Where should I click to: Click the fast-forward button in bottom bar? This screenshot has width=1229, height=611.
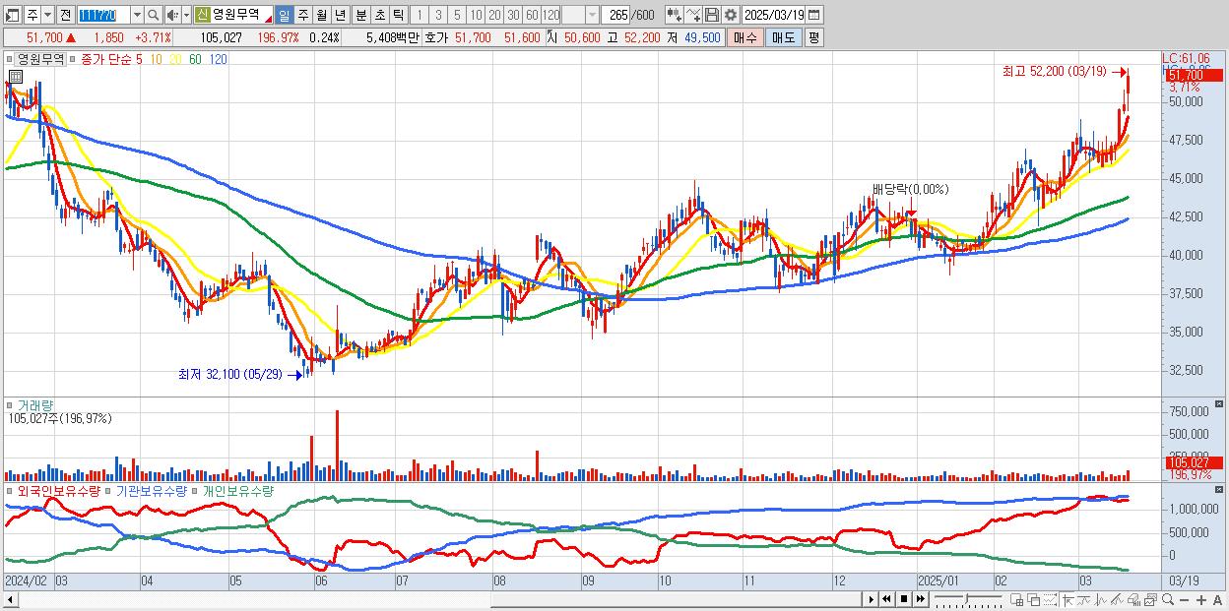[x=921, y=599]
